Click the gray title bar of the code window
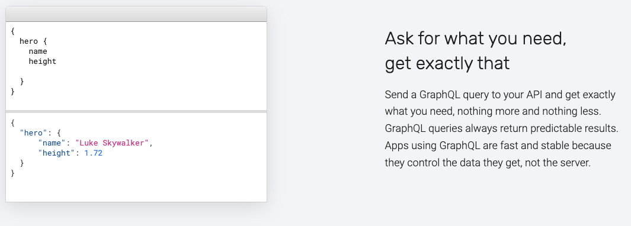The width and height of the screenshot is (631, 226). coord(136,14)
